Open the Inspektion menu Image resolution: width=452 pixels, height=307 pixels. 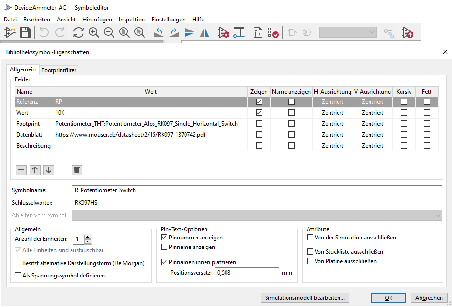pyautogui.click(x=132, y=20)
